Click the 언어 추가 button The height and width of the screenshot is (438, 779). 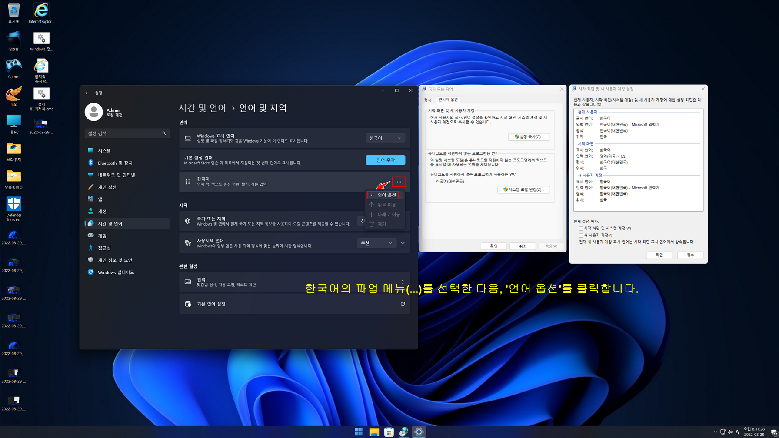(385, 160)
